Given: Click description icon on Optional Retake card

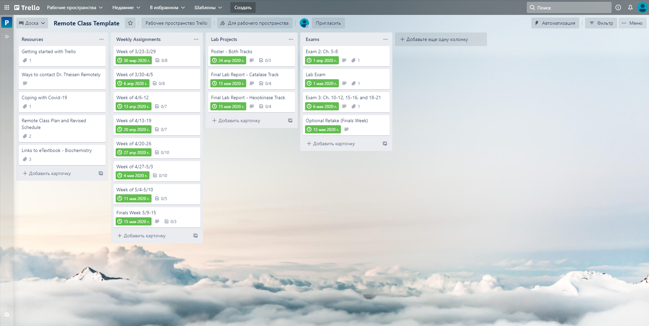Looking at the screenshot, I should coord(346,129).
